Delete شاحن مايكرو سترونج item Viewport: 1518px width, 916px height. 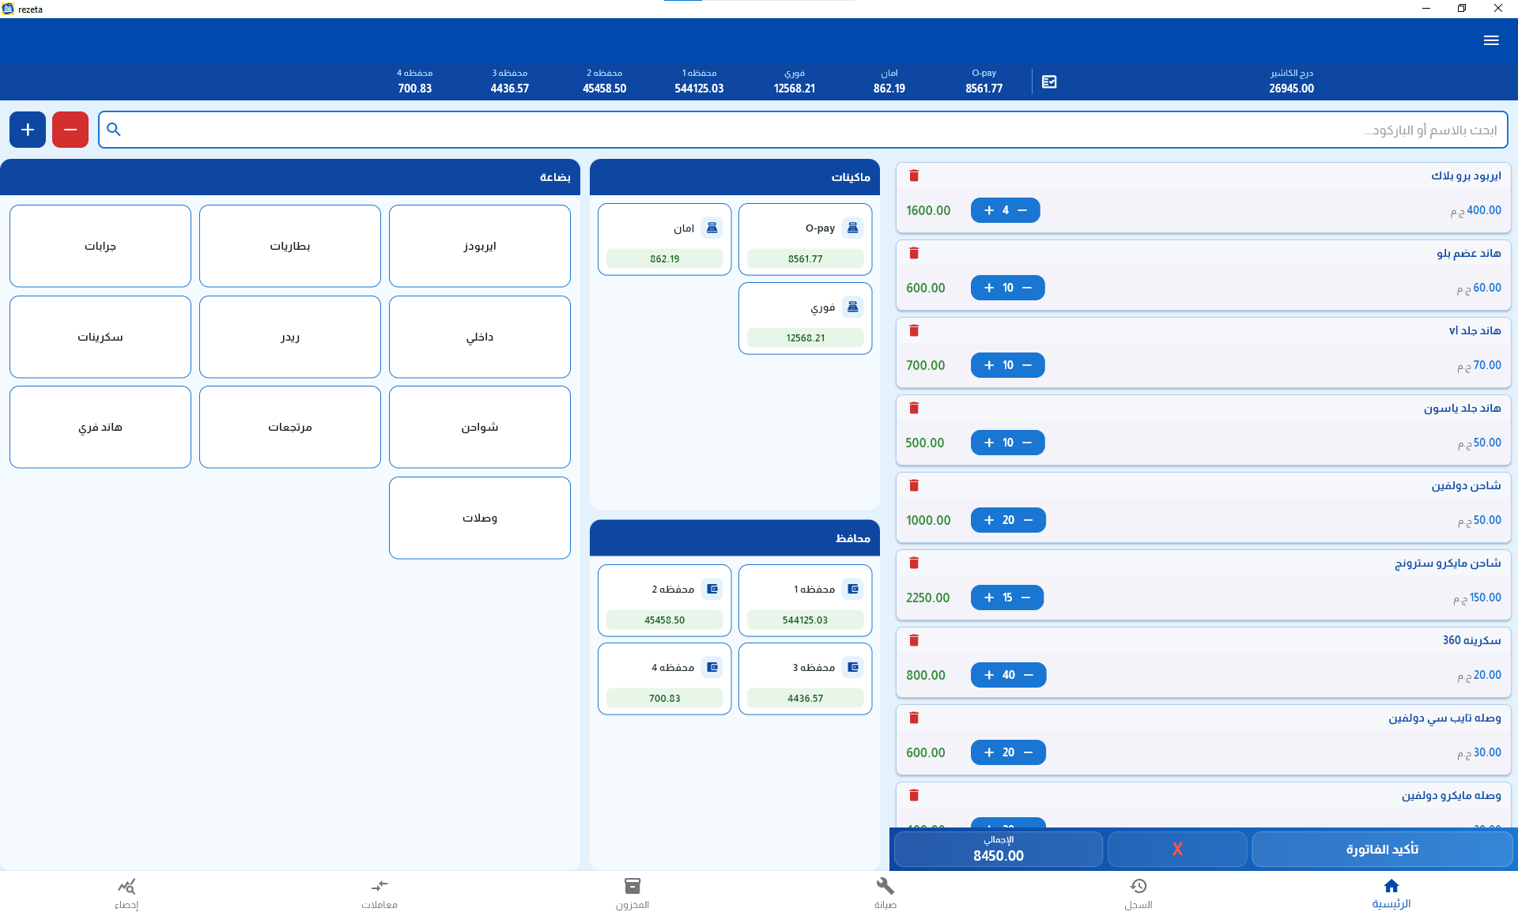pos(914,563)
